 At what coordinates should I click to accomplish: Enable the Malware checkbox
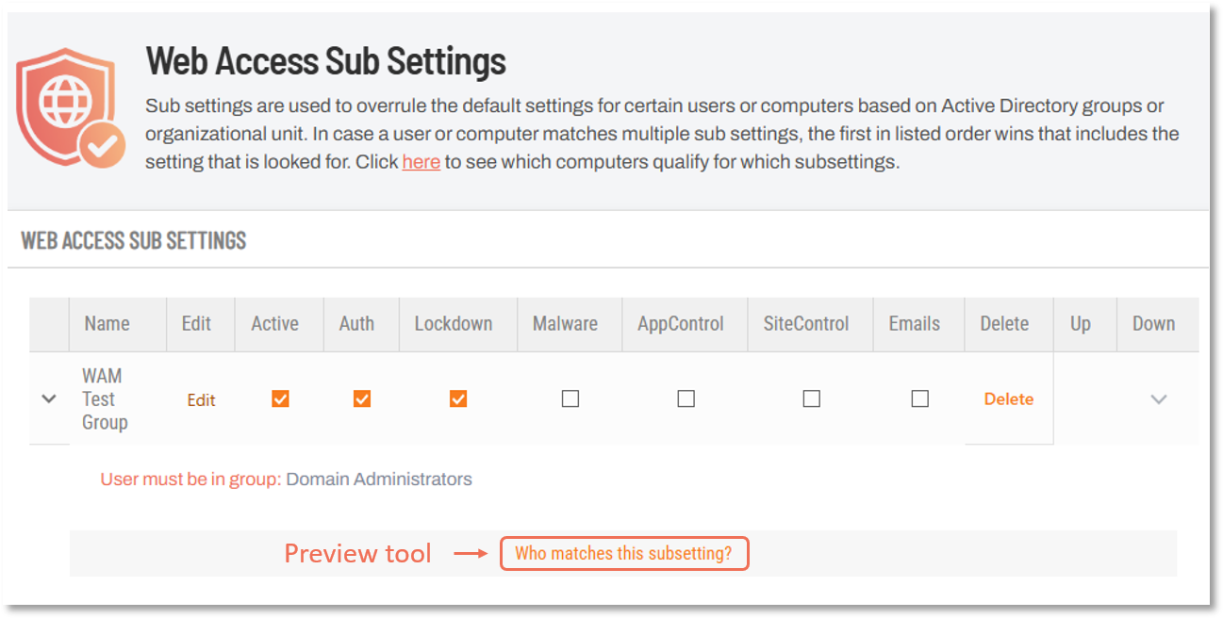(570, 398)
